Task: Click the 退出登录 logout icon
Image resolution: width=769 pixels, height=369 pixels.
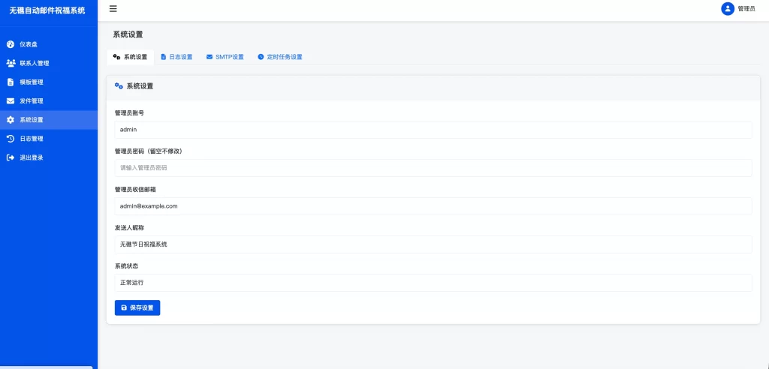Action: [x=11, y=157]
